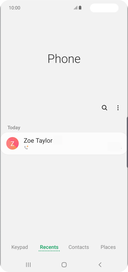
Task: Click the scrollbar on the right edge
Action: [x=127, y=142]
